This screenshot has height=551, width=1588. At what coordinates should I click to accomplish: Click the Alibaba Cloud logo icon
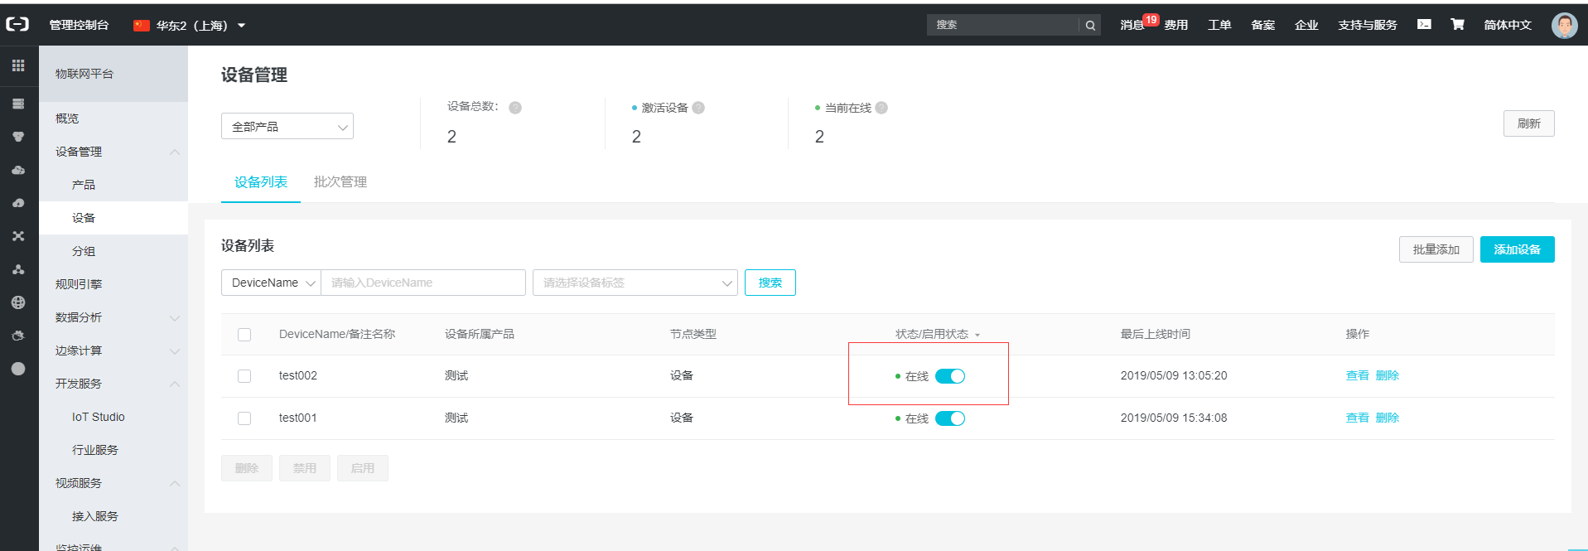click(x=17, y=25)
